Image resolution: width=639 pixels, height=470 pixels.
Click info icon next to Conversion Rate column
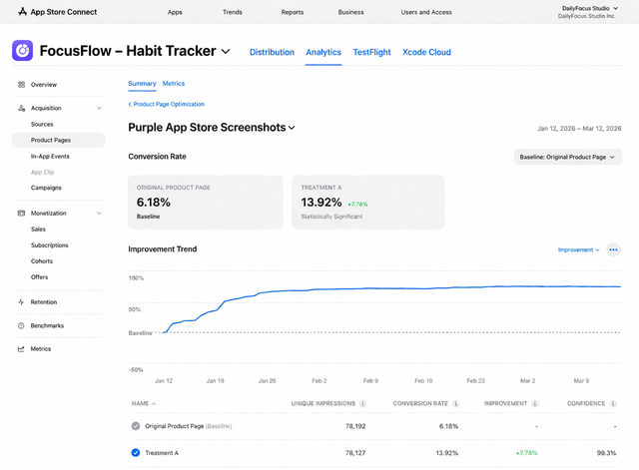(x=455, y=403)
